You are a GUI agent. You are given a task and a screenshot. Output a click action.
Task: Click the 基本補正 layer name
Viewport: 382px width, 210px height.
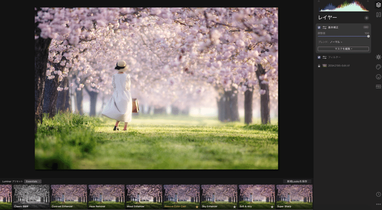coord(333,28)
